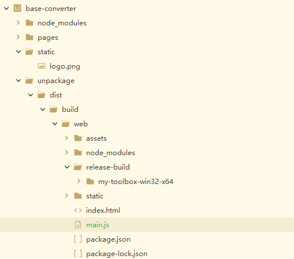294x259 pixels.
Task: Expand the static folder under web
Action: point(66,196)
